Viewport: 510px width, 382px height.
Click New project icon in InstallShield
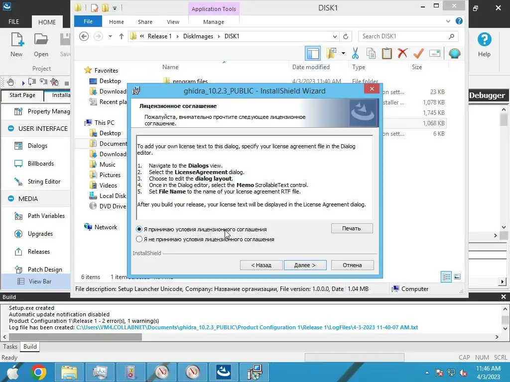coord(16,45)
